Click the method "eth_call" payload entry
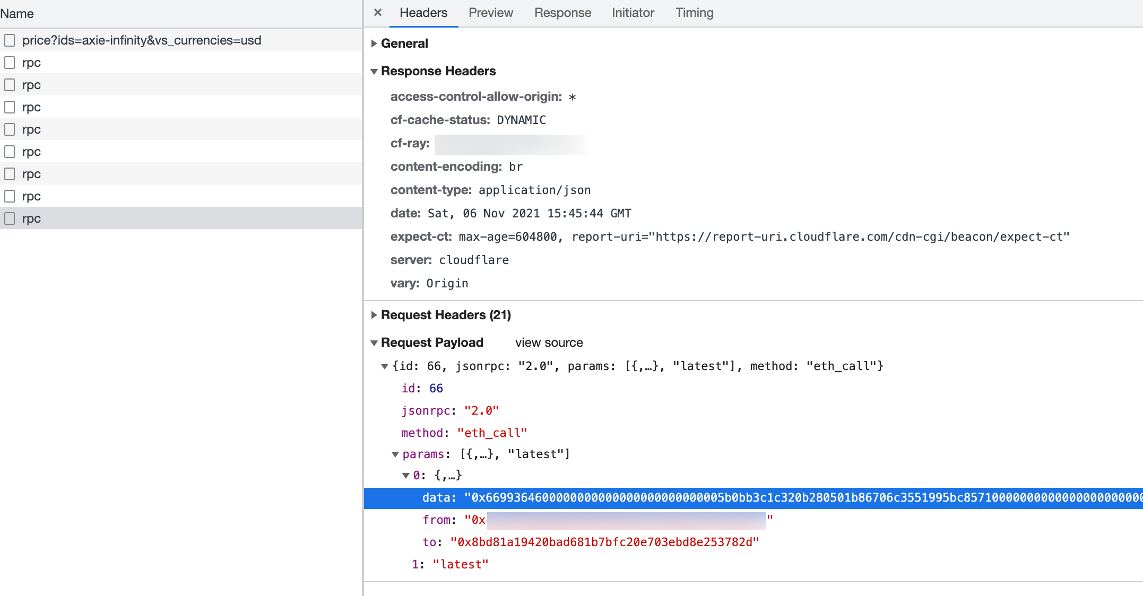 (x=464, y=433)
